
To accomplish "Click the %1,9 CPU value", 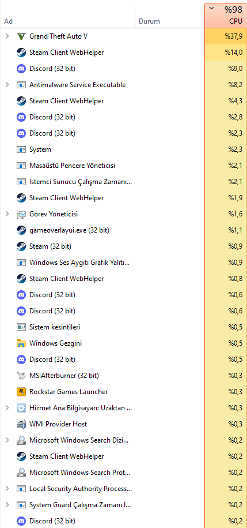I will pos(235,198).
